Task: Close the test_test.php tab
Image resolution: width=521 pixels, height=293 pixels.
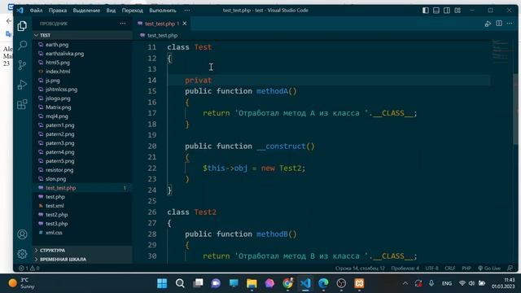Action: point(185,24)
